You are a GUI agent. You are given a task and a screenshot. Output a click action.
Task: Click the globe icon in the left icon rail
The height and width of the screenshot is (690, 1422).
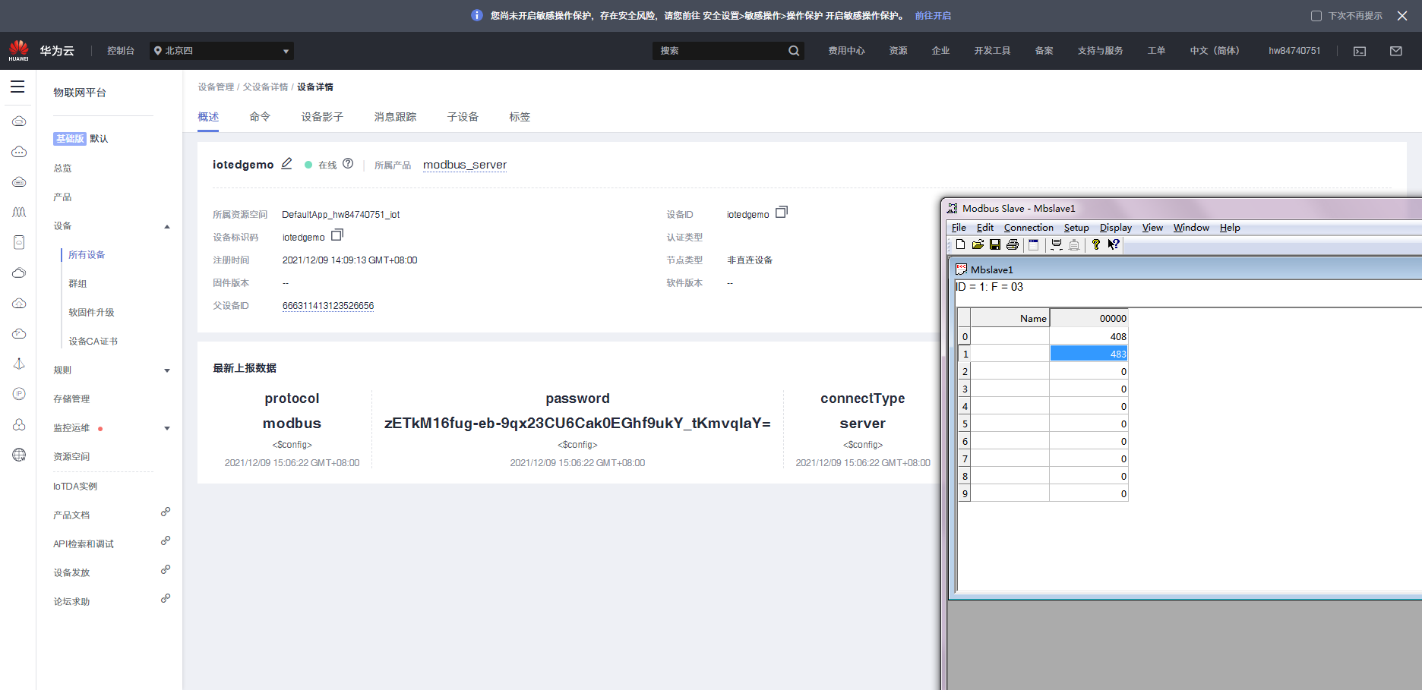(19, 455)
